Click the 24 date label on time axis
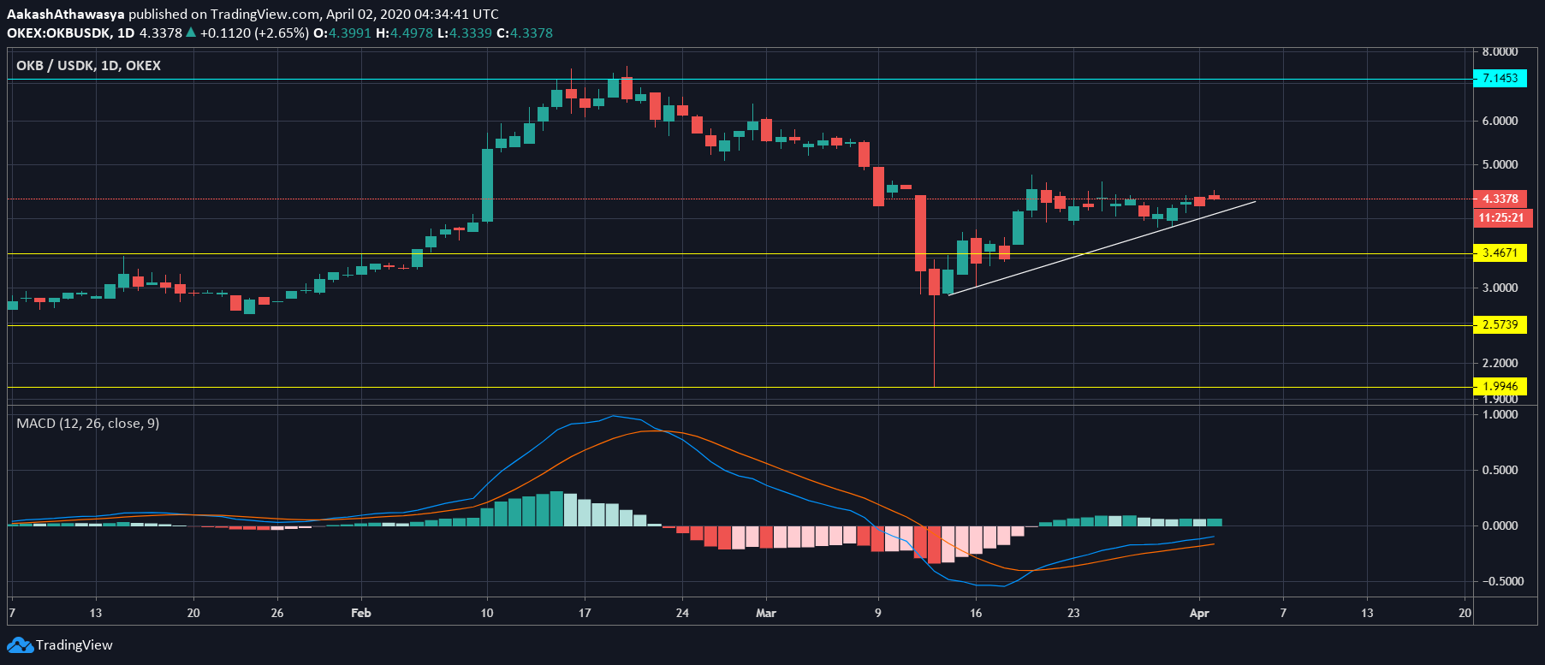 (x=682, y=613)
